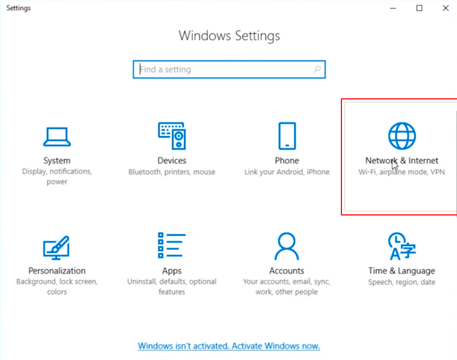Click the Time & Language label

coord(402,271)
